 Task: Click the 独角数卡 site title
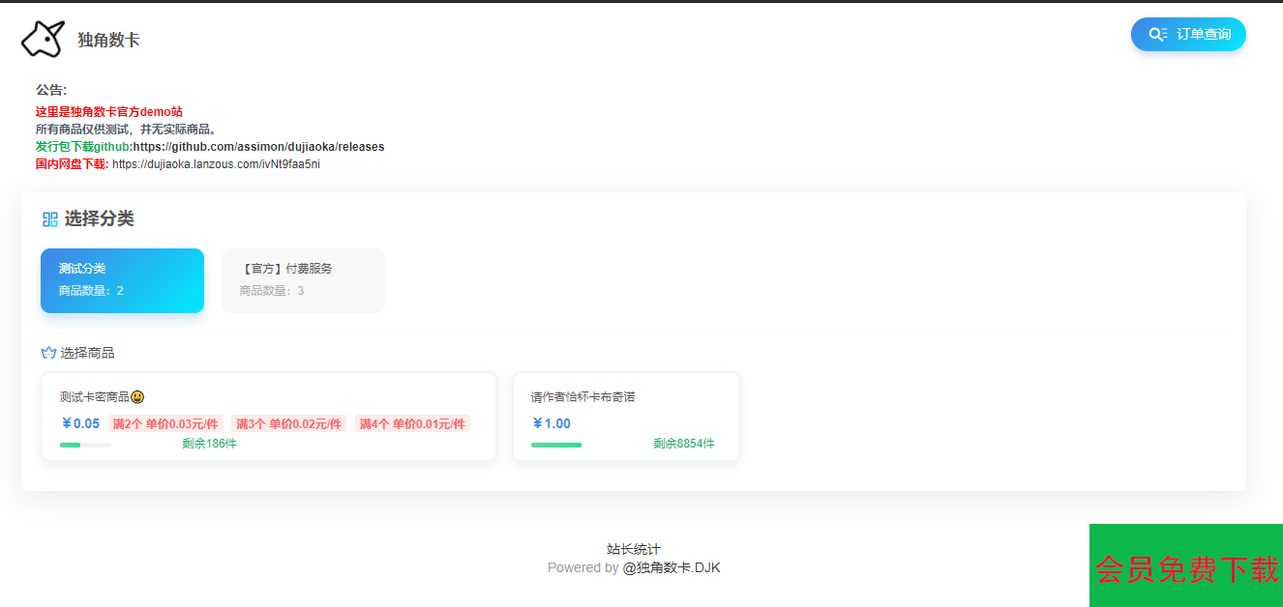[x=108, y=40]
